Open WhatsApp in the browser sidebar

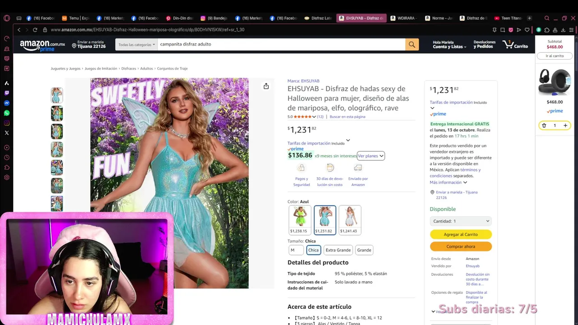pos(7,113)
